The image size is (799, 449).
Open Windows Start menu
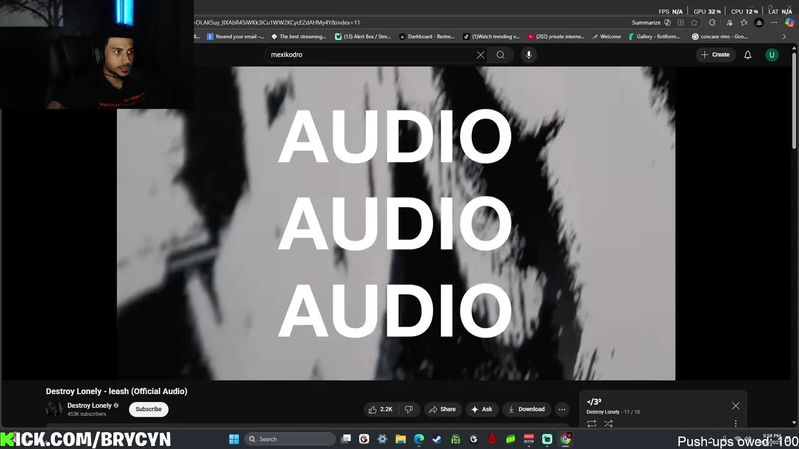point(234,439)
